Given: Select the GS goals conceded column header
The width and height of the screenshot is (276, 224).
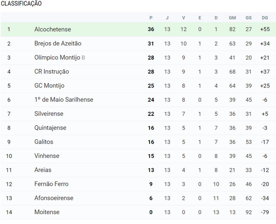Looking at the screenshot, I should (x=248, y=18).
